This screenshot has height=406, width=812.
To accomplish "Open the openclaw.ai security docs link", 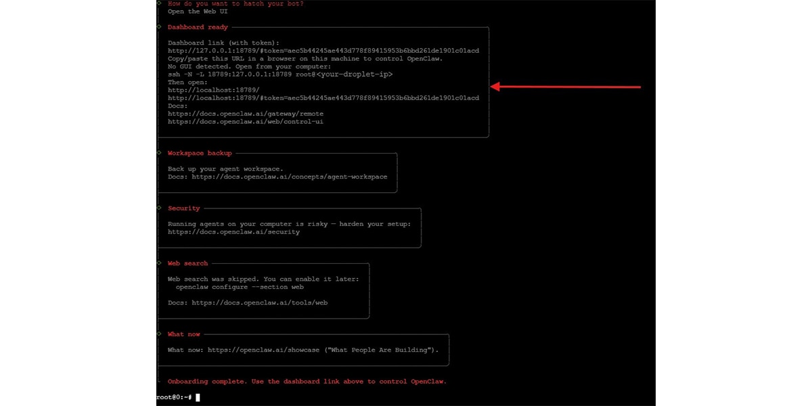I will [233, 231].
